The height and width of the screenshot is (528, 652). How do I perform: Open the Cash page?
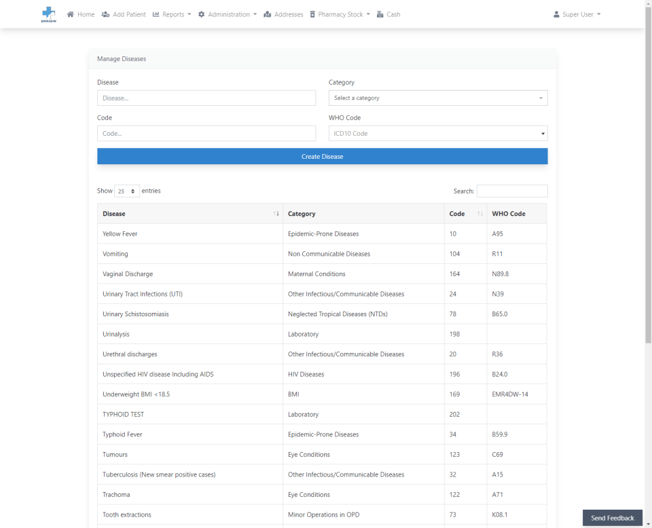(x=388, y=14)
